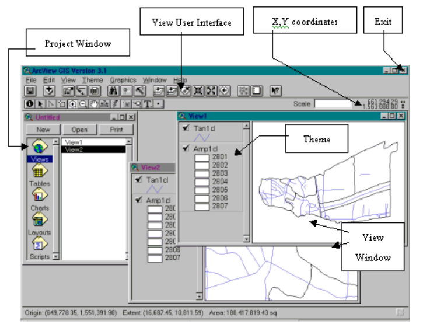
Task: Open the View menu
Action: [x=68, y=80]
